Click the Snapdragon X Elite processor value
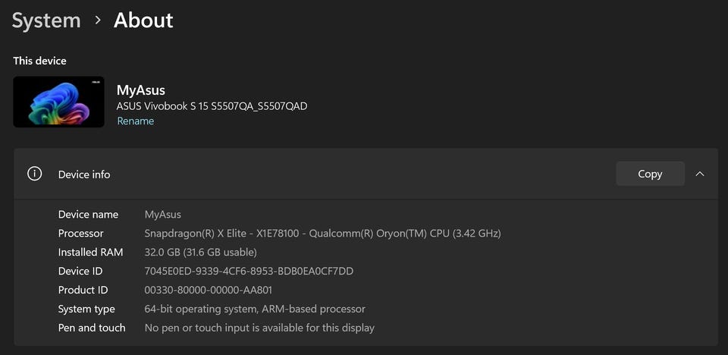 click(x=322, y=234)
